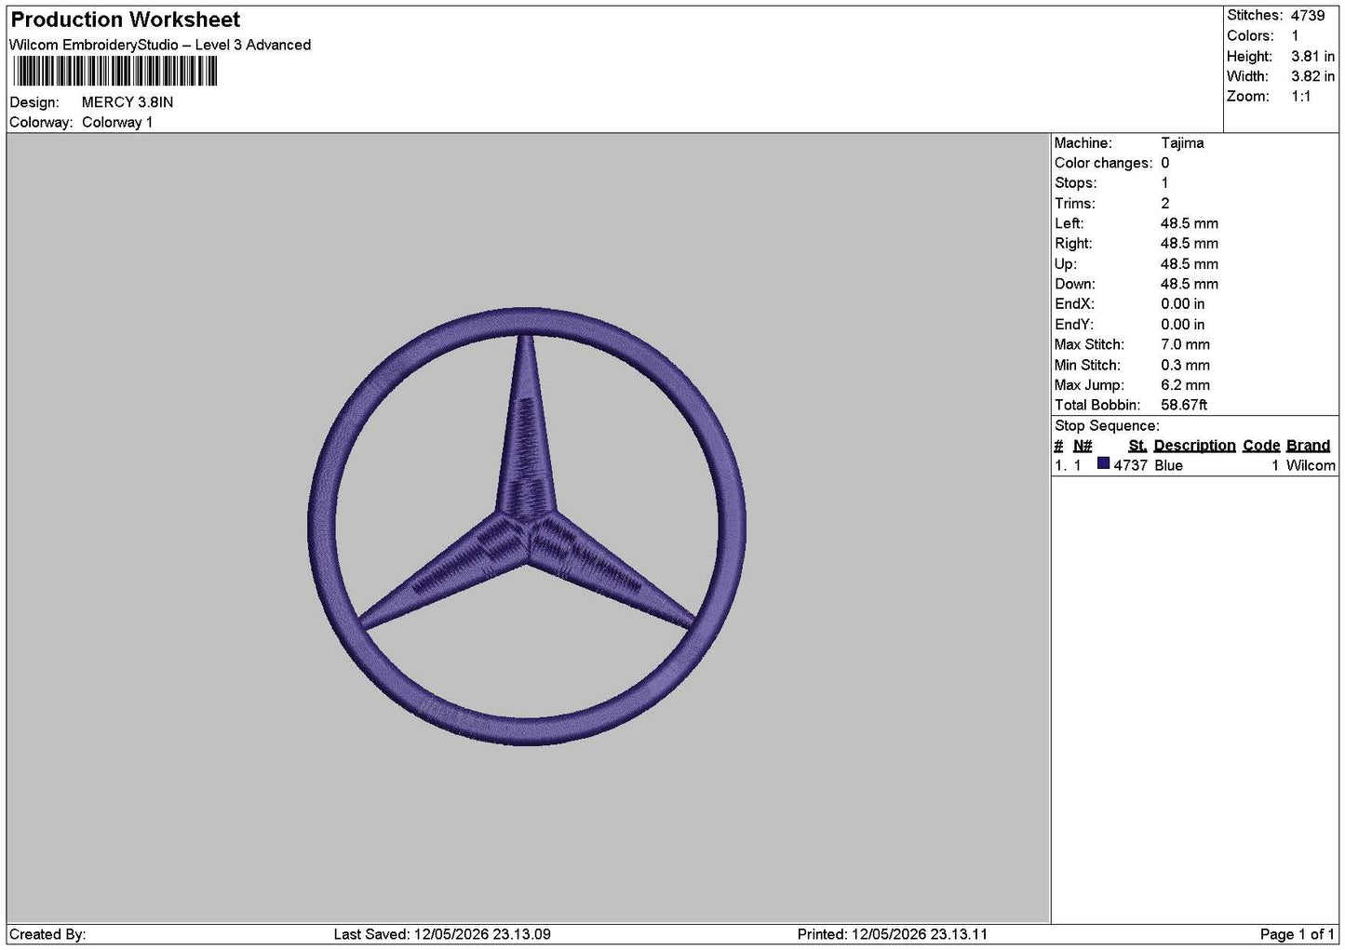Click the 'St.' column header
Viewport: 1345px width, 950px height.
(x=1137, y=446)
